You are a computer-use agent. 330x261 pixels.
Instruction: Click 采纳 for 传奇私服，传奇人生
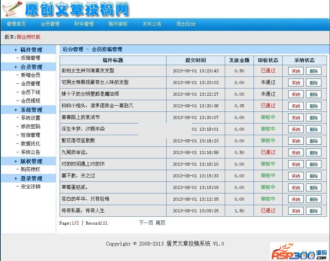(296, 211)
